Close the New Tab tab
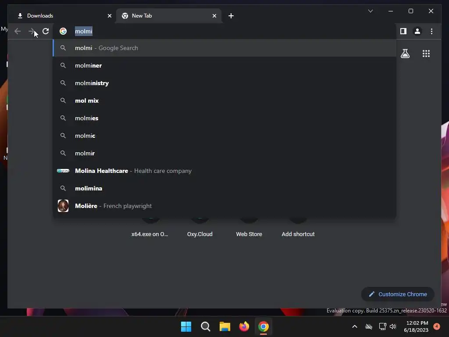 point(214,16)
